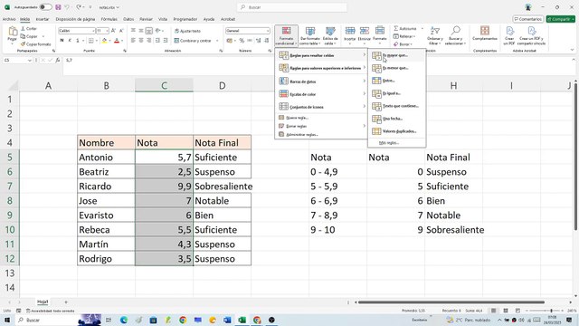The height and width of the screenshot is (326, 579).
Task: Click the Cortar scissors button
Action: click(29, 28)
